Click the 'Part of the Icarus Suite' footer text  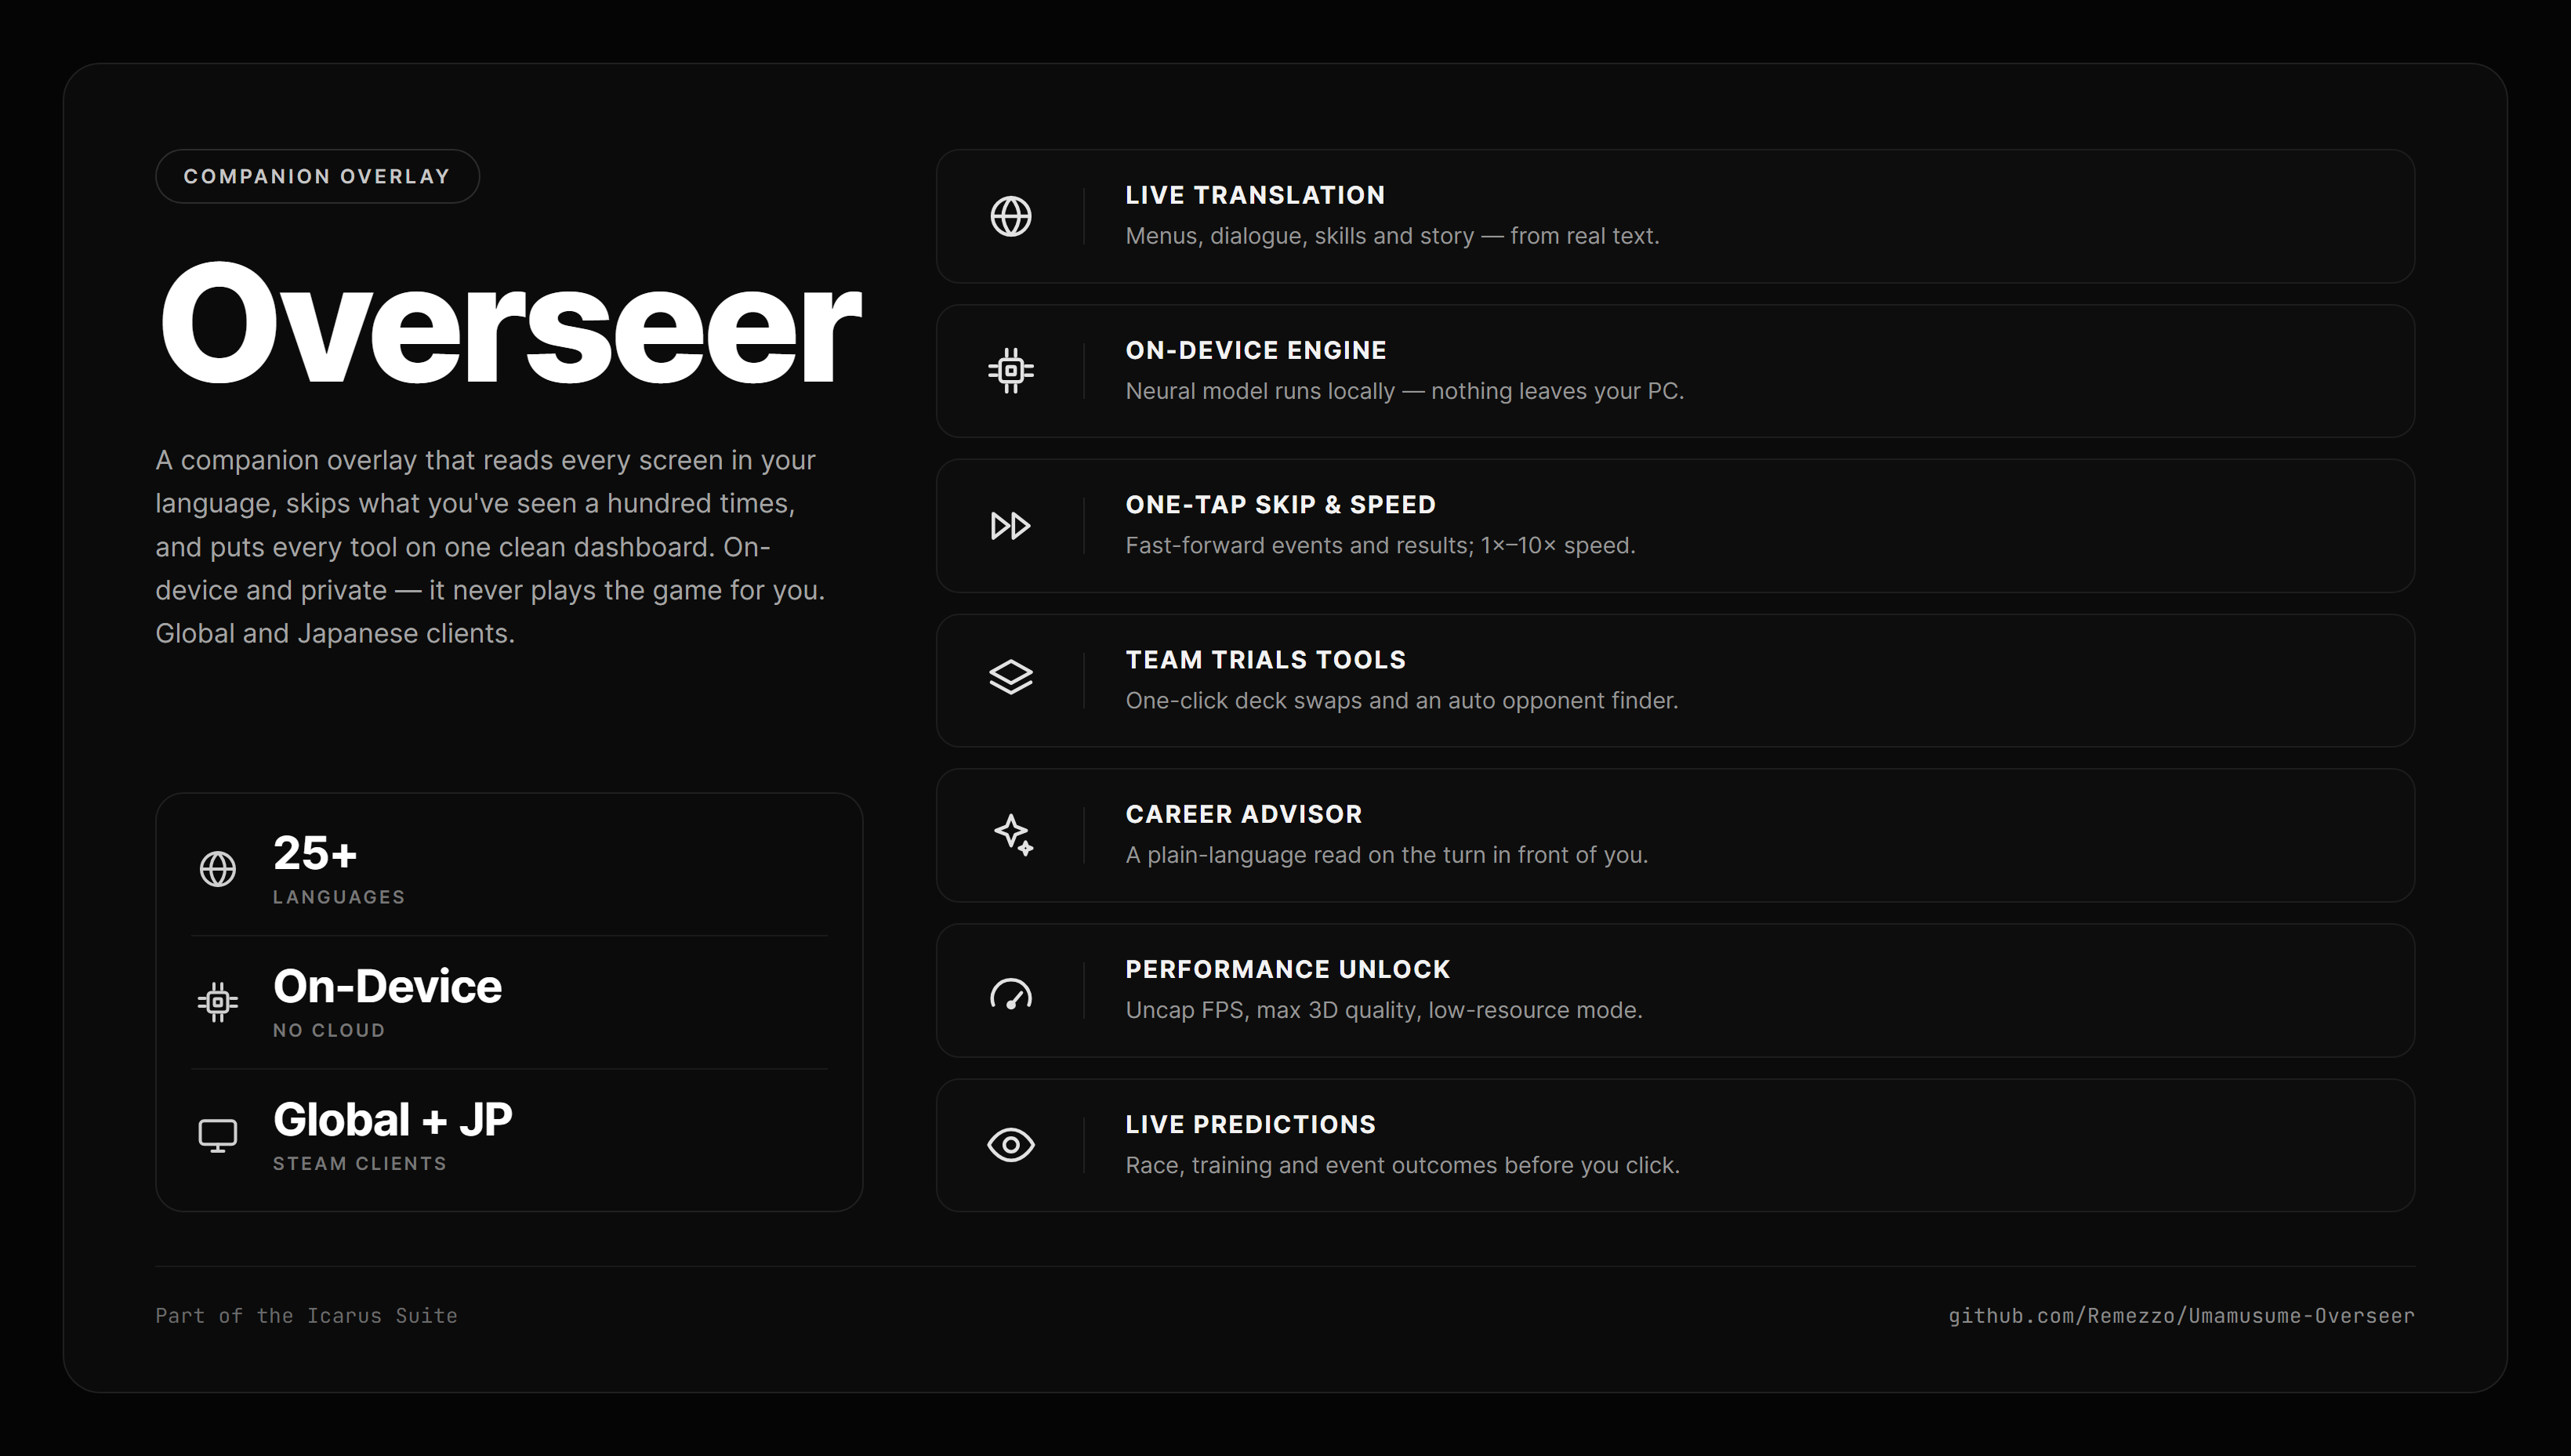pyautogui.click(x=306, y=1316)
